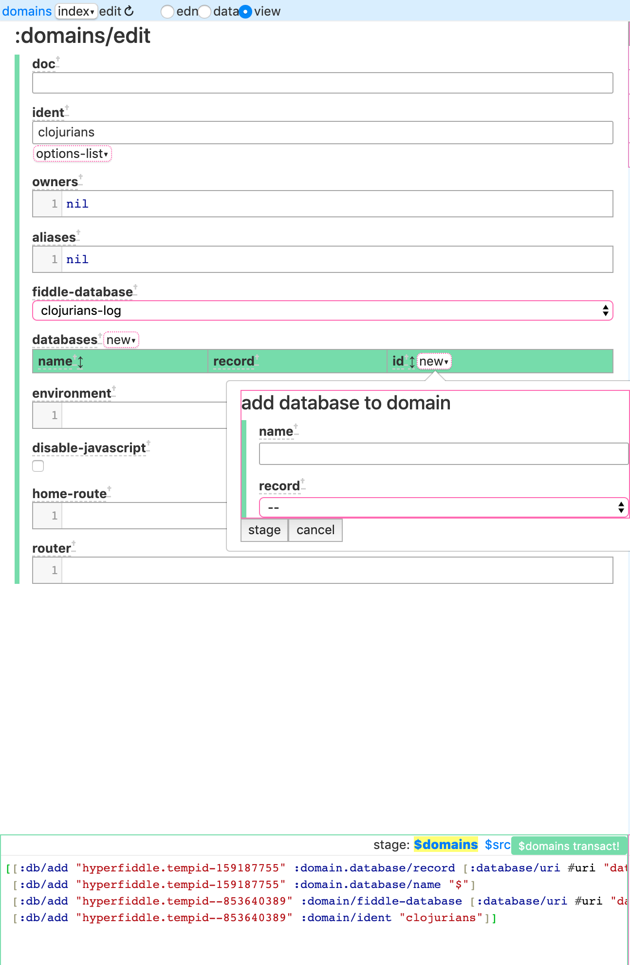Image resolution: width=630 pixels, height=965 pixels.
Task: Focus the name field in add database popover
Action: point(444,454)
